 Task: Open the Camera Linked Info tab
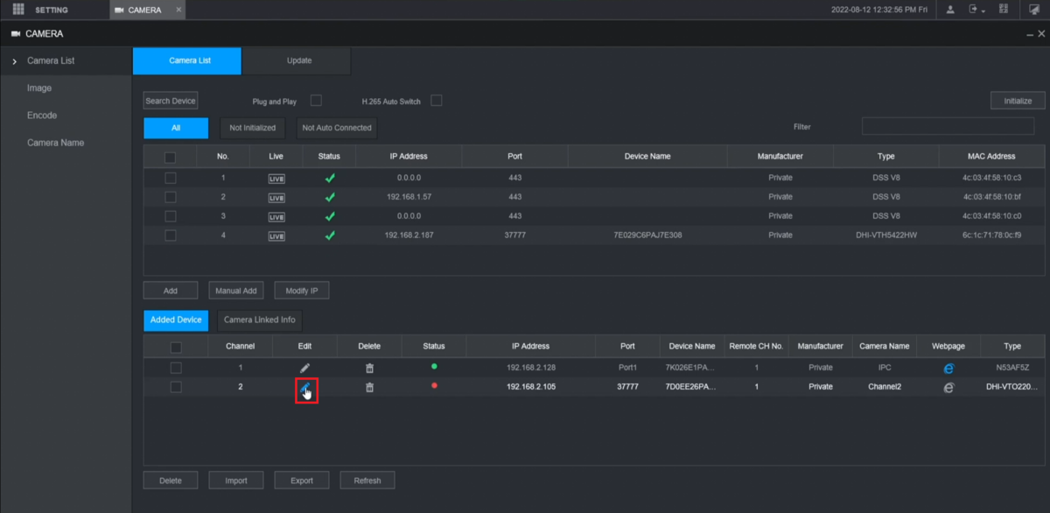pyautogui.click(x=259, y=320)
